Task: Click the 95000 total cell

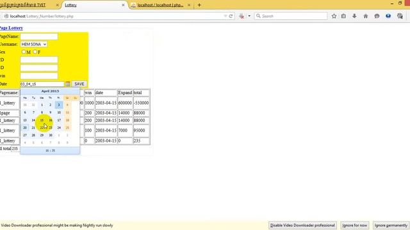Action: coord(141,130)
